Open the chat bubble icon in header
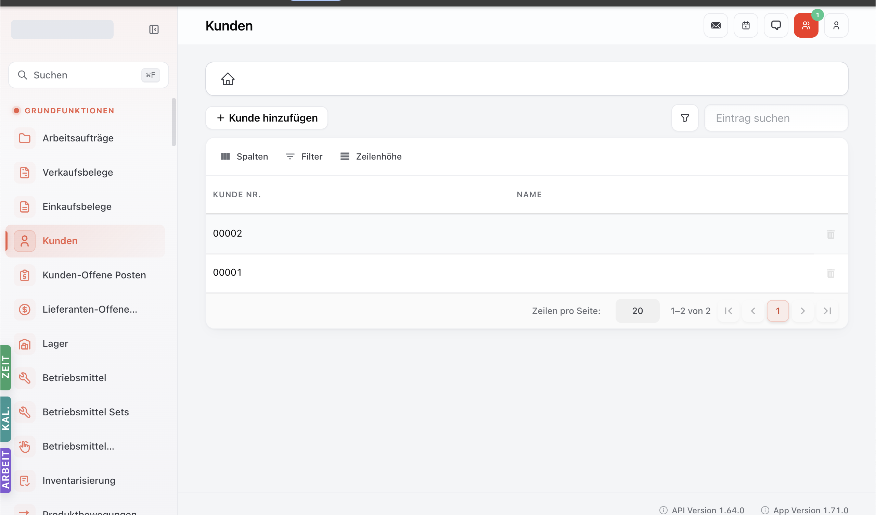876x515 pixels. click(x=776, y=25)
